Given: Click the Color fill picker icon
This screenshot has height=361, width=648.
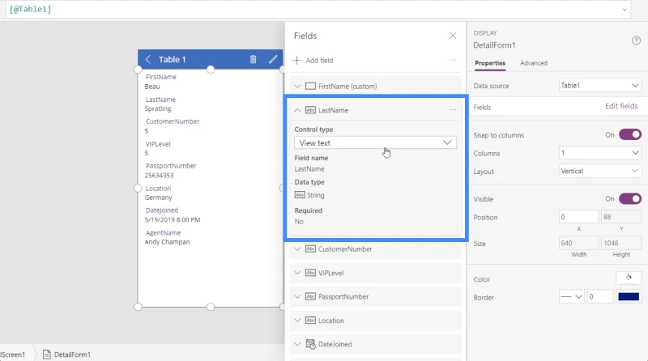Looking at the screenshot, I should point(629,278).
